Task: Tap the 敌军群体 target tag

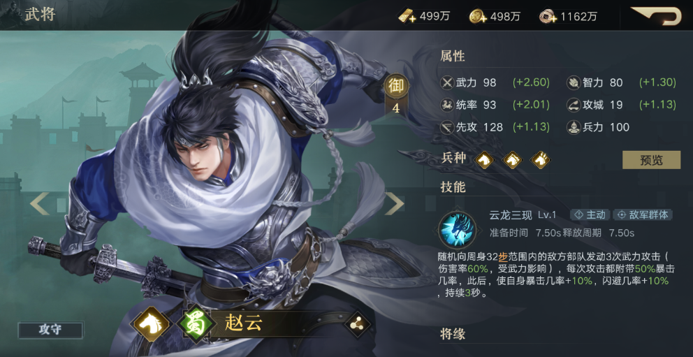Action: pyautogui.click(x=643, y=214)
